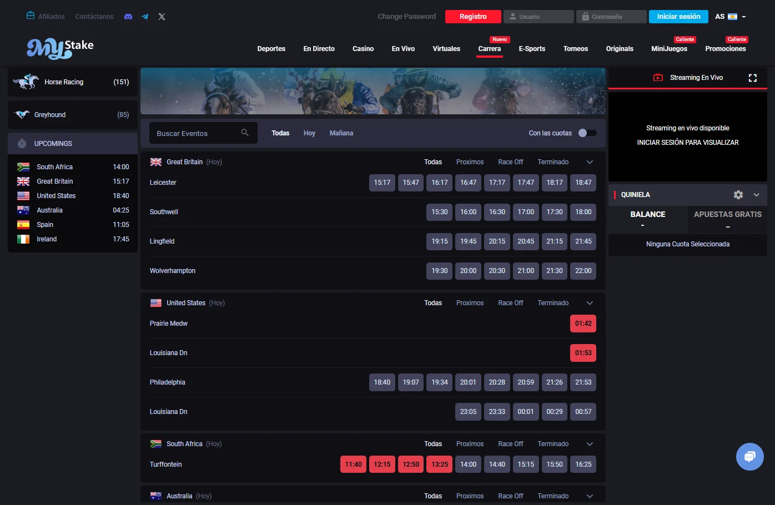775x505 pixels.
Task: Click Spain flag in Upcomings
Action: (x=23, y=225)
